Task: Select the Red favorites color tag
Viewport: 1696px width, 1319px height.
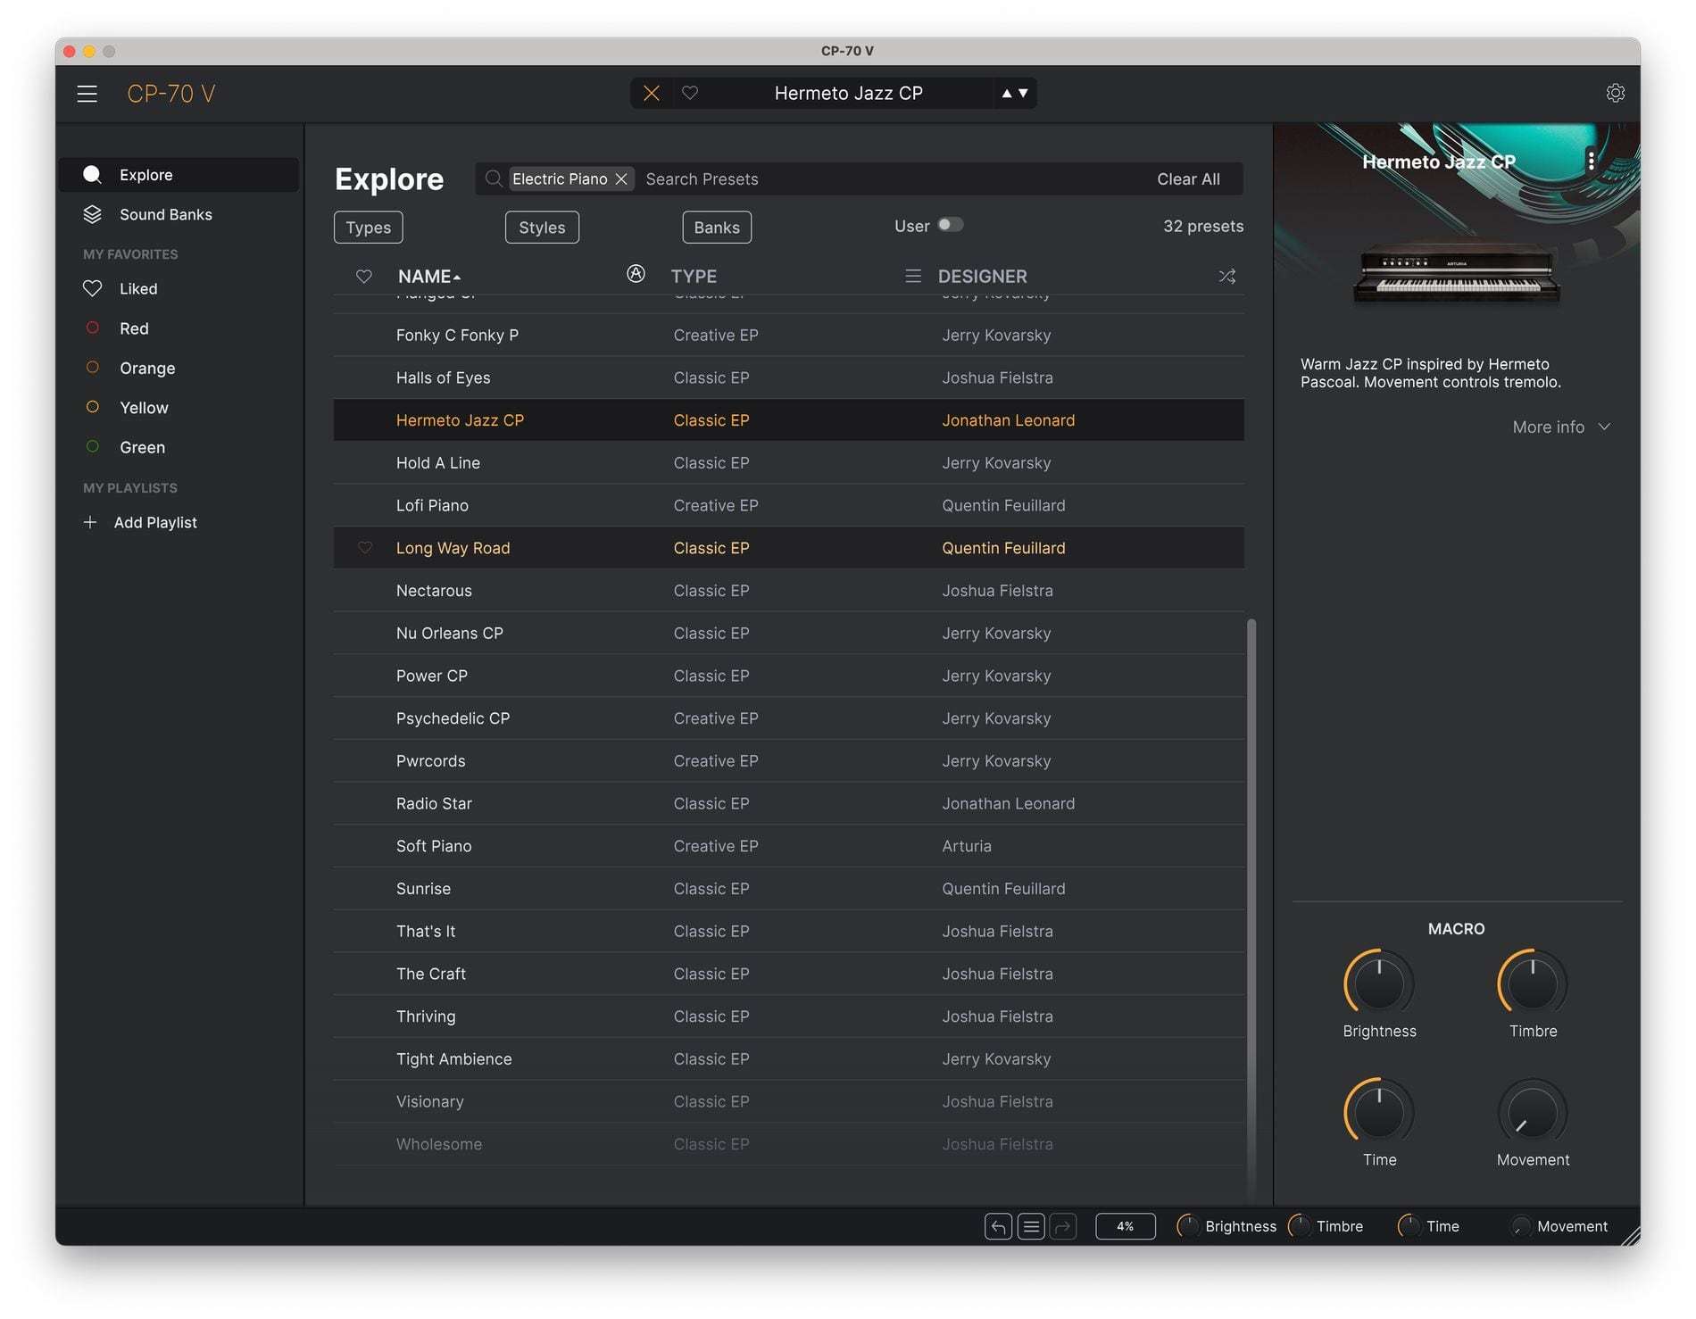Action: [x=134, y=328]
